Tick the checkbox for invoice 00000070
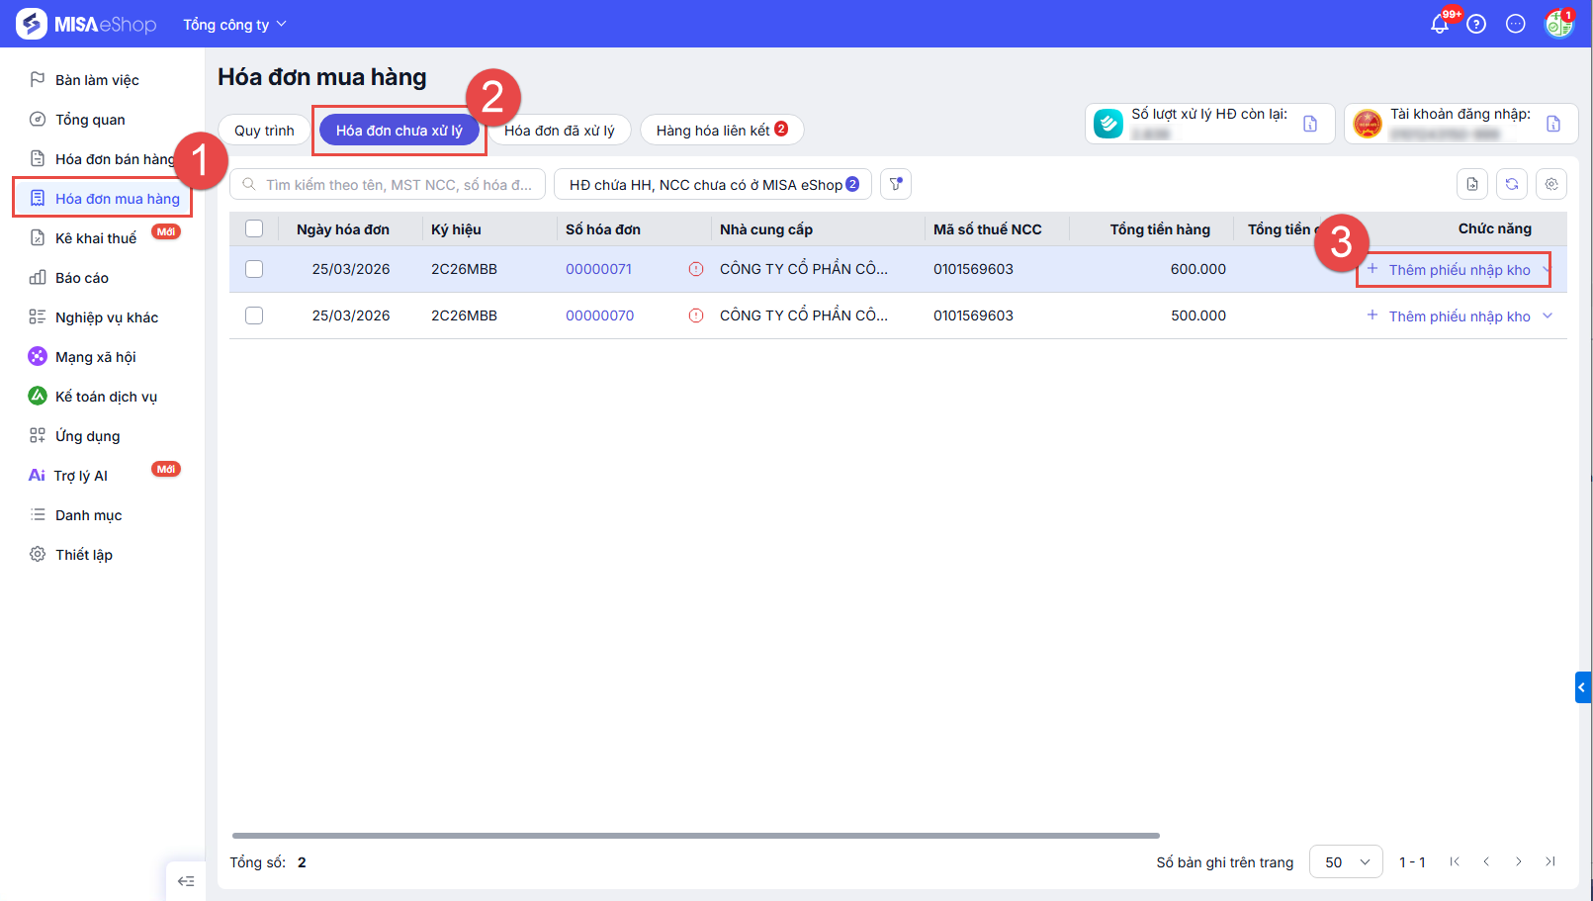 254,315
